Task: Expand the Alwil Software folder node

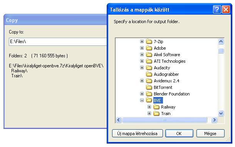Action: 142,55
